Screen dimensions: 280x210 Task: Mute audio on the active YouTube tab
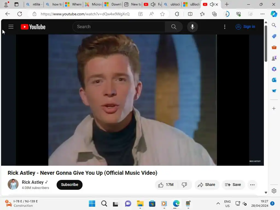[x=212, y=4]
